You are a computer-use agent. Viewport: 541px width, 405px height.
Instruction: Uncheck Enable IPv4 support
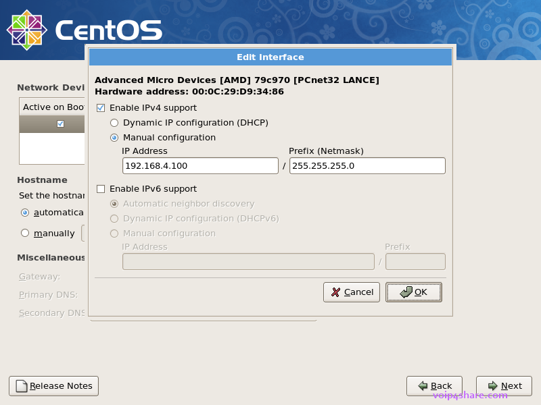coord(100,107)
